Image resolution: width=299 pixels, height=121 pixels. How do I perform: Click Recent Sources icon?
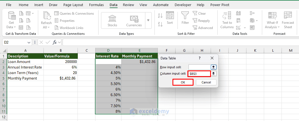click(x=28, y=20)
